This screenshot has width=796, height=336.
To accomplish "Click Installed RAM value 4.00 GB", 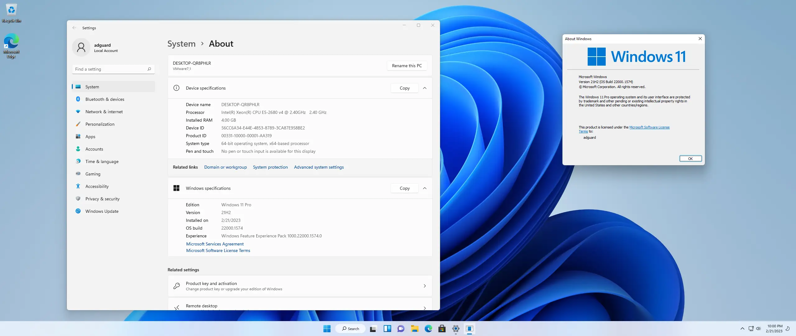I will pos(229,120).
